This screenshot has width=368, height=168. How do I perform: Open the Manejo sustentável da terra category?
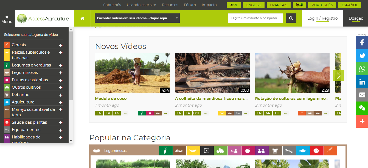(x=33, y=112)
